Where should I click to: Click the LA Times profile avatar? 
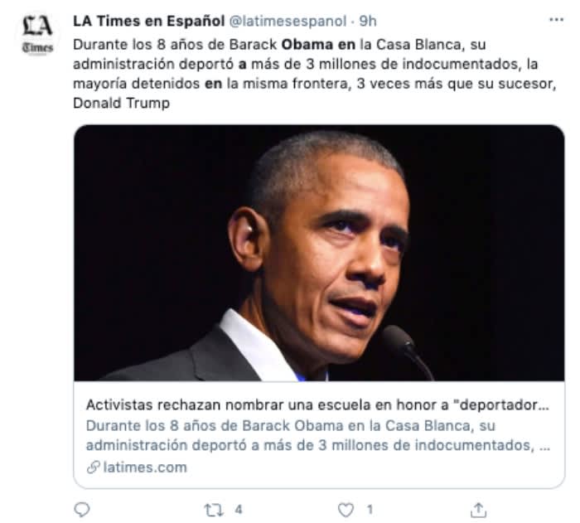[x=37, y=35]
